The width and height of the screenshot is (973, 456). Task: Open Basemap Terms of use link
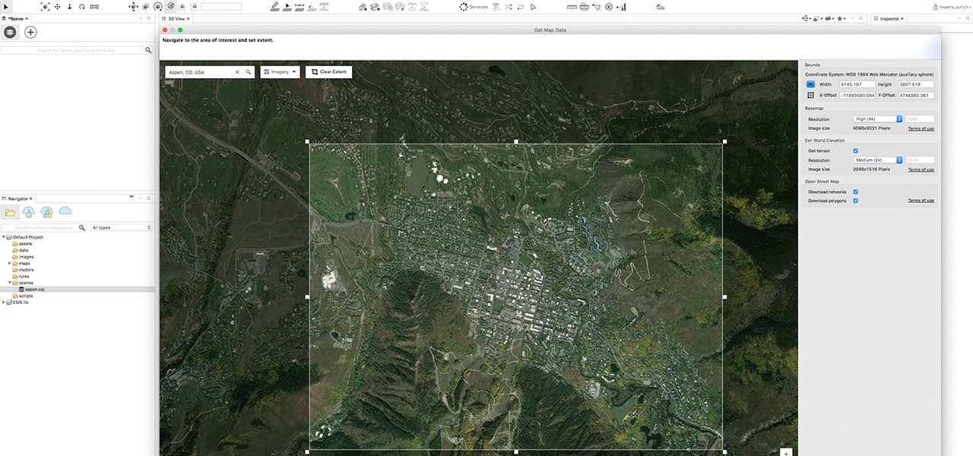click(x=921, y=128)
